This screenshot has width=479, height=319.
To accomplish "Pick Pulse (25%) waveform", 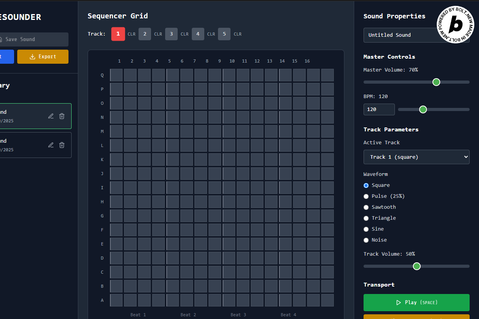I will [384, 196].
